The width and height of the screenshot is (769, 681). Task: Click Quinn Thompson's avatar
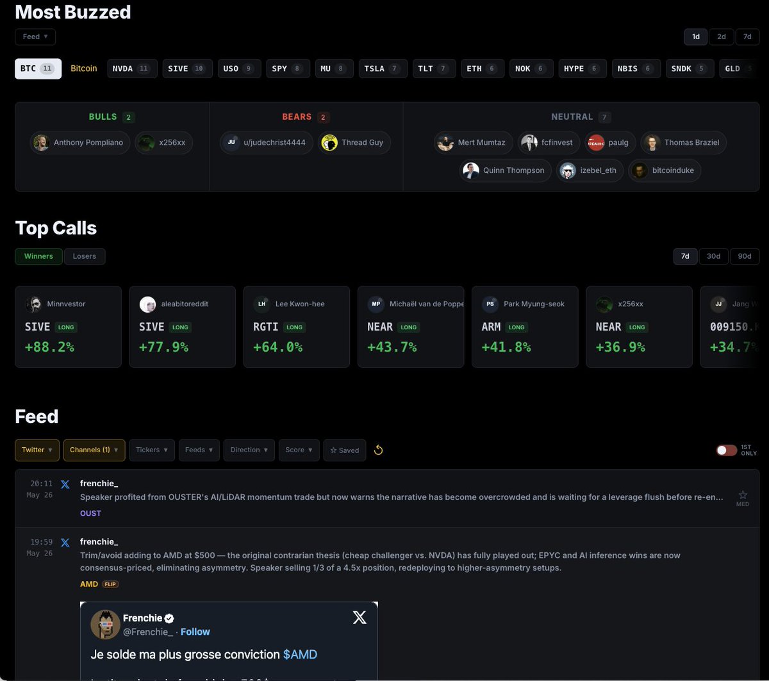pos(471,170)
